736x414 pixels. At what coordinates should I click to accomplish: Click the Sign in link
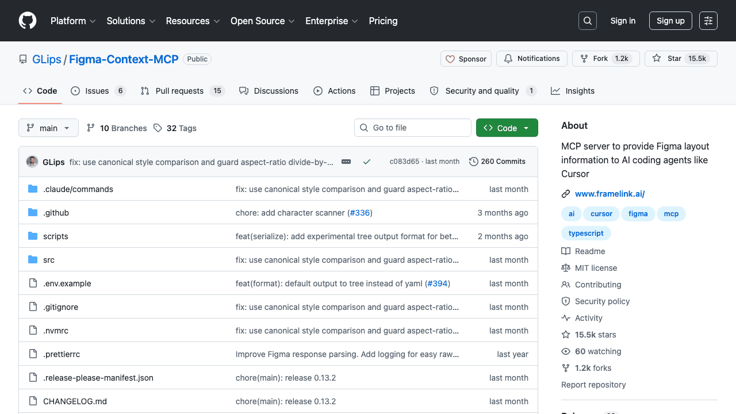(623, 21)
